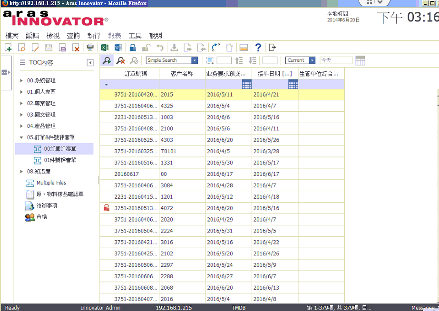Log out using the exit door icon
Screen dimensions: 439x311
click(273, 48)
